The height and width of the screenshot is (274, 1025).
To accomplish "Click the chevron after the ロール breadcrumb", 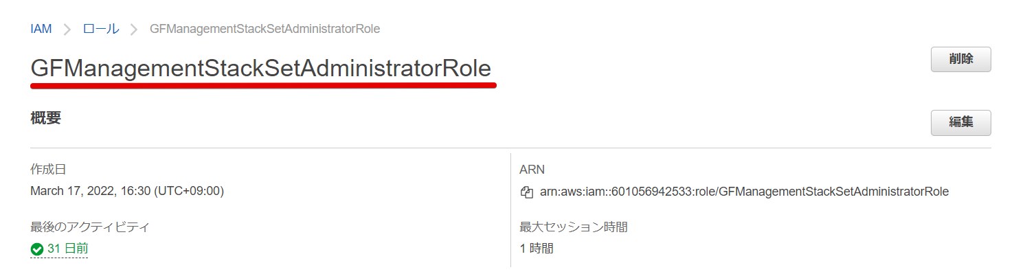I will pyautogui.click(x=134, y=30).
